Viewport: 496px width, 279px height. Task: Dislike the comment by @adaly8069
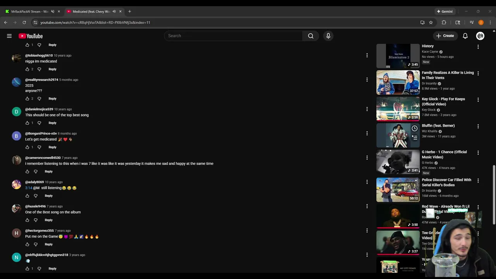tap(36, 196)
